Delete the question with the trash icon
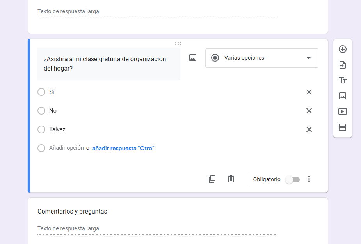Screen dimensions: 361x244 coord(231,179)
